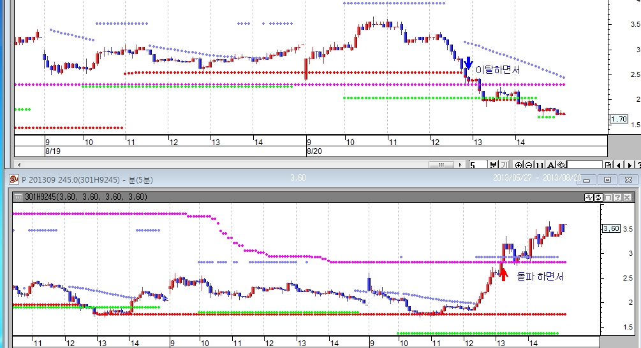Click the grid icon beside 301H9245 label
This screenshot has height=348, width=641.
[18, 197]
